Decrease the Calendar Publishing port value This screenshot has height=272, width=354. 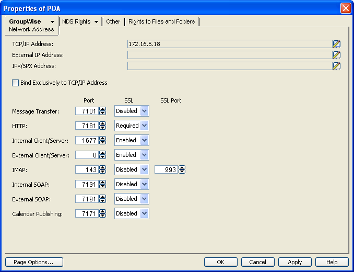tap(103, 216)
